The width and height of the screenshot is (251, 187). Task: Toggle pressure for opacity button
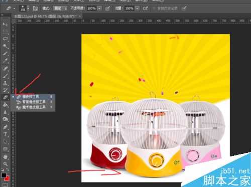(107, 8)
